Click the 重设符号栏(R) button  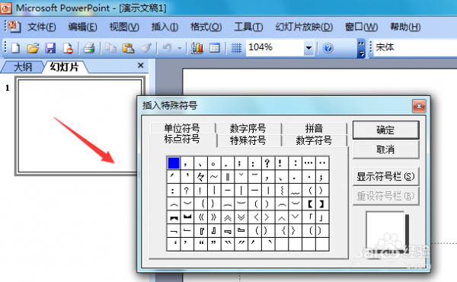(385, 196)
